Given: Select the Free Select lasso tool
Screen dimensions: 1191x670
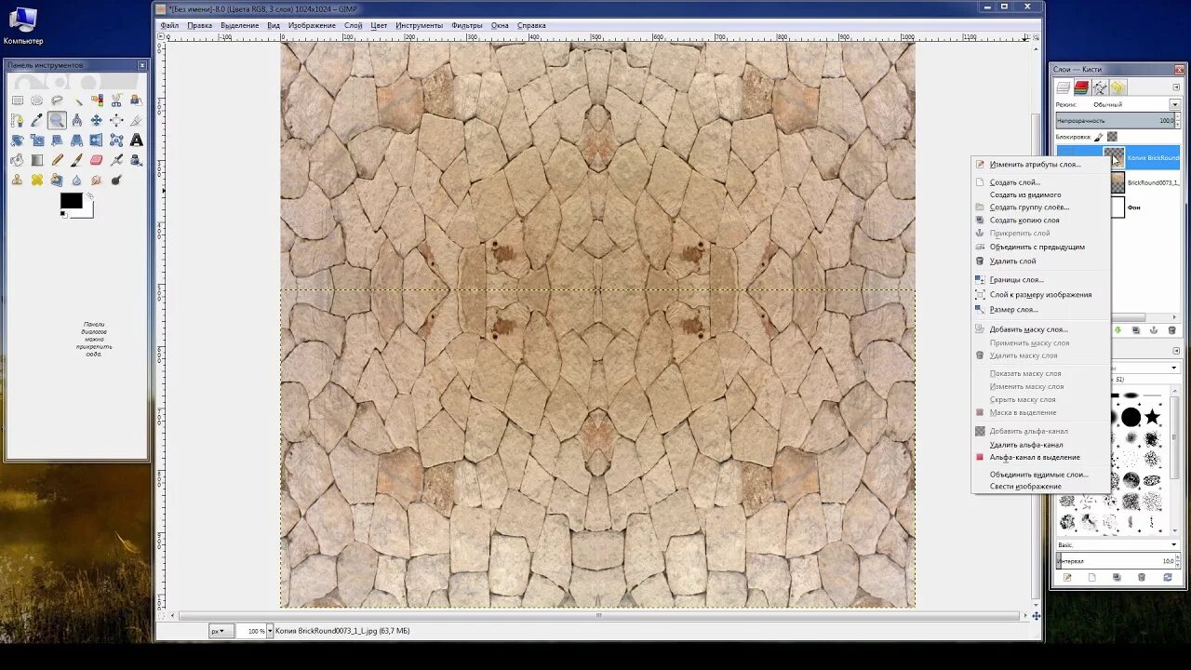Looking at the screenshot, I should (x=57, y=100).
